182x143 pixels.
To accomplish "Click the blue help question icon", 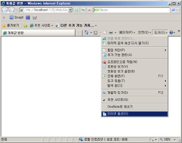I will pos(171,33).
